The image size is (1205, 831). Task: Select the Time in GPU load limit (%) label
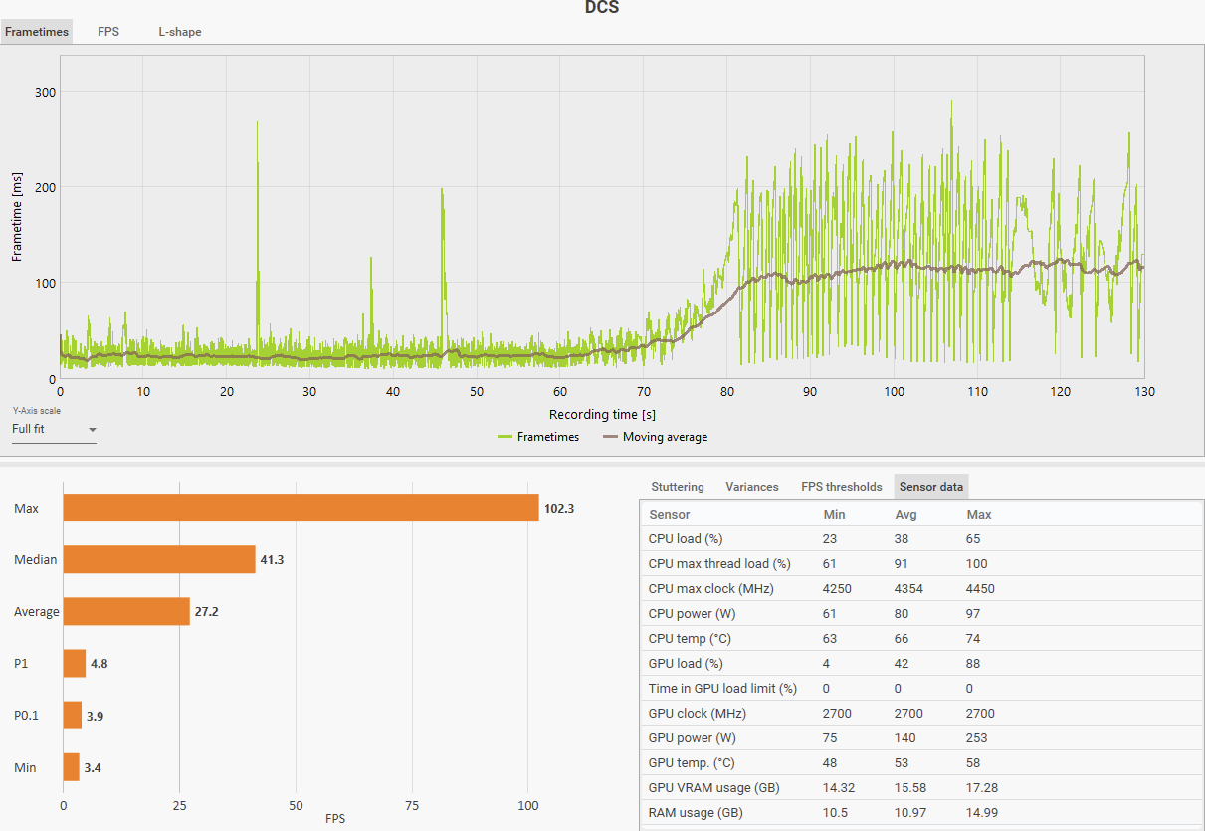[x=723, y=689]
